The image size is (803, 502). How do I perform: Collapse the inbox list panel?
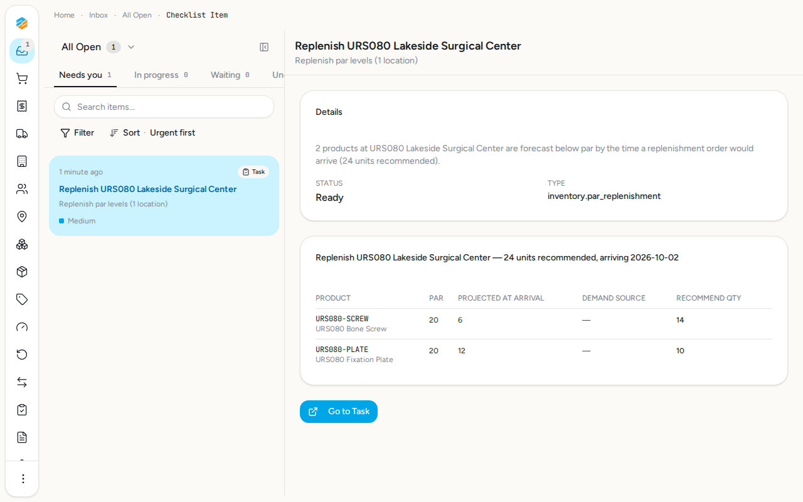pos(264,47)
